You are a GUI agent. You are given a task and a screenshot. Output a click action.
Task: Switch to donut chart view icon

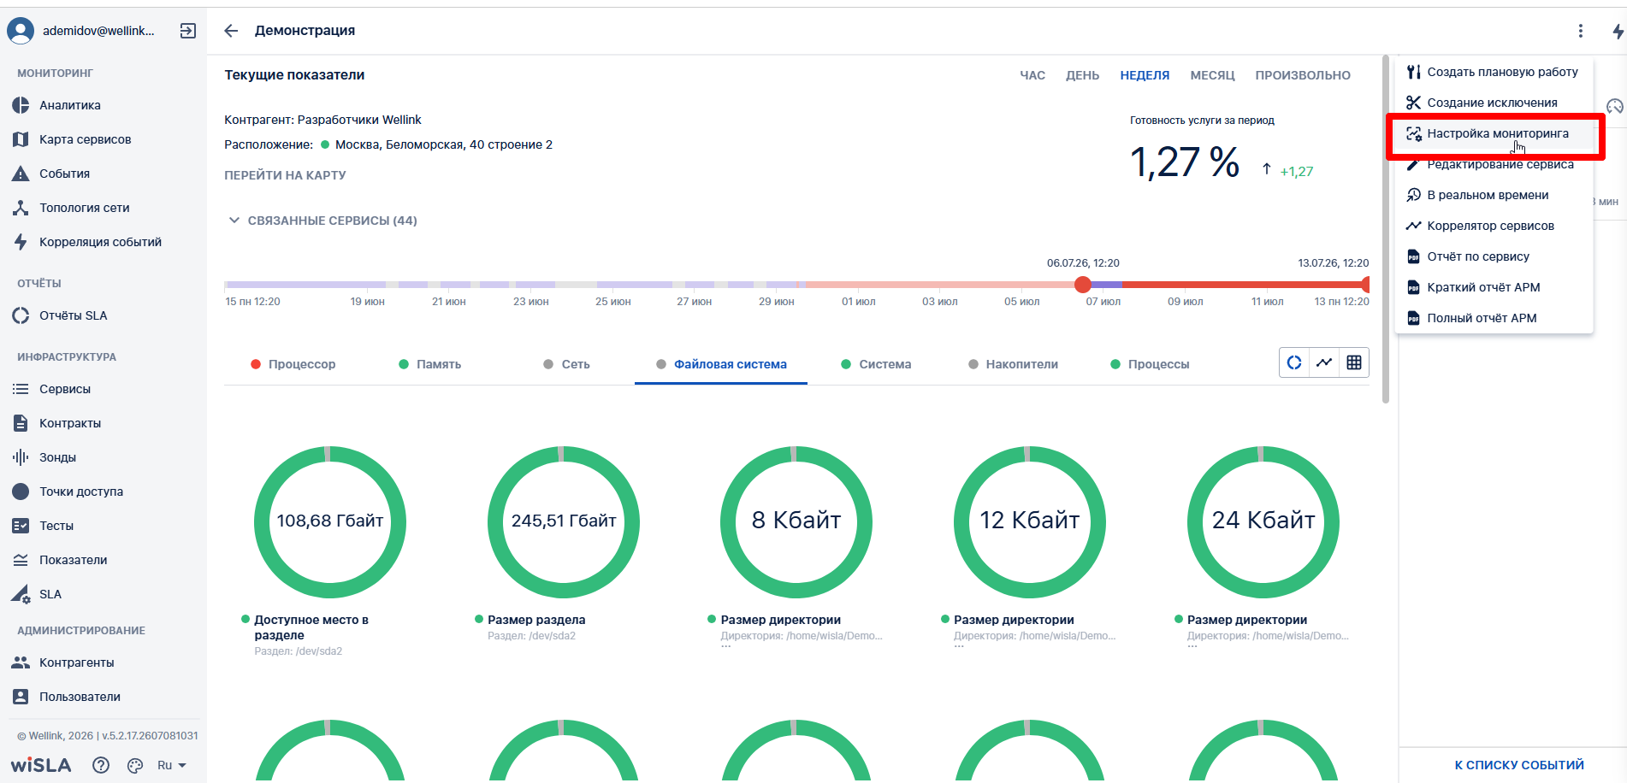1294,362
